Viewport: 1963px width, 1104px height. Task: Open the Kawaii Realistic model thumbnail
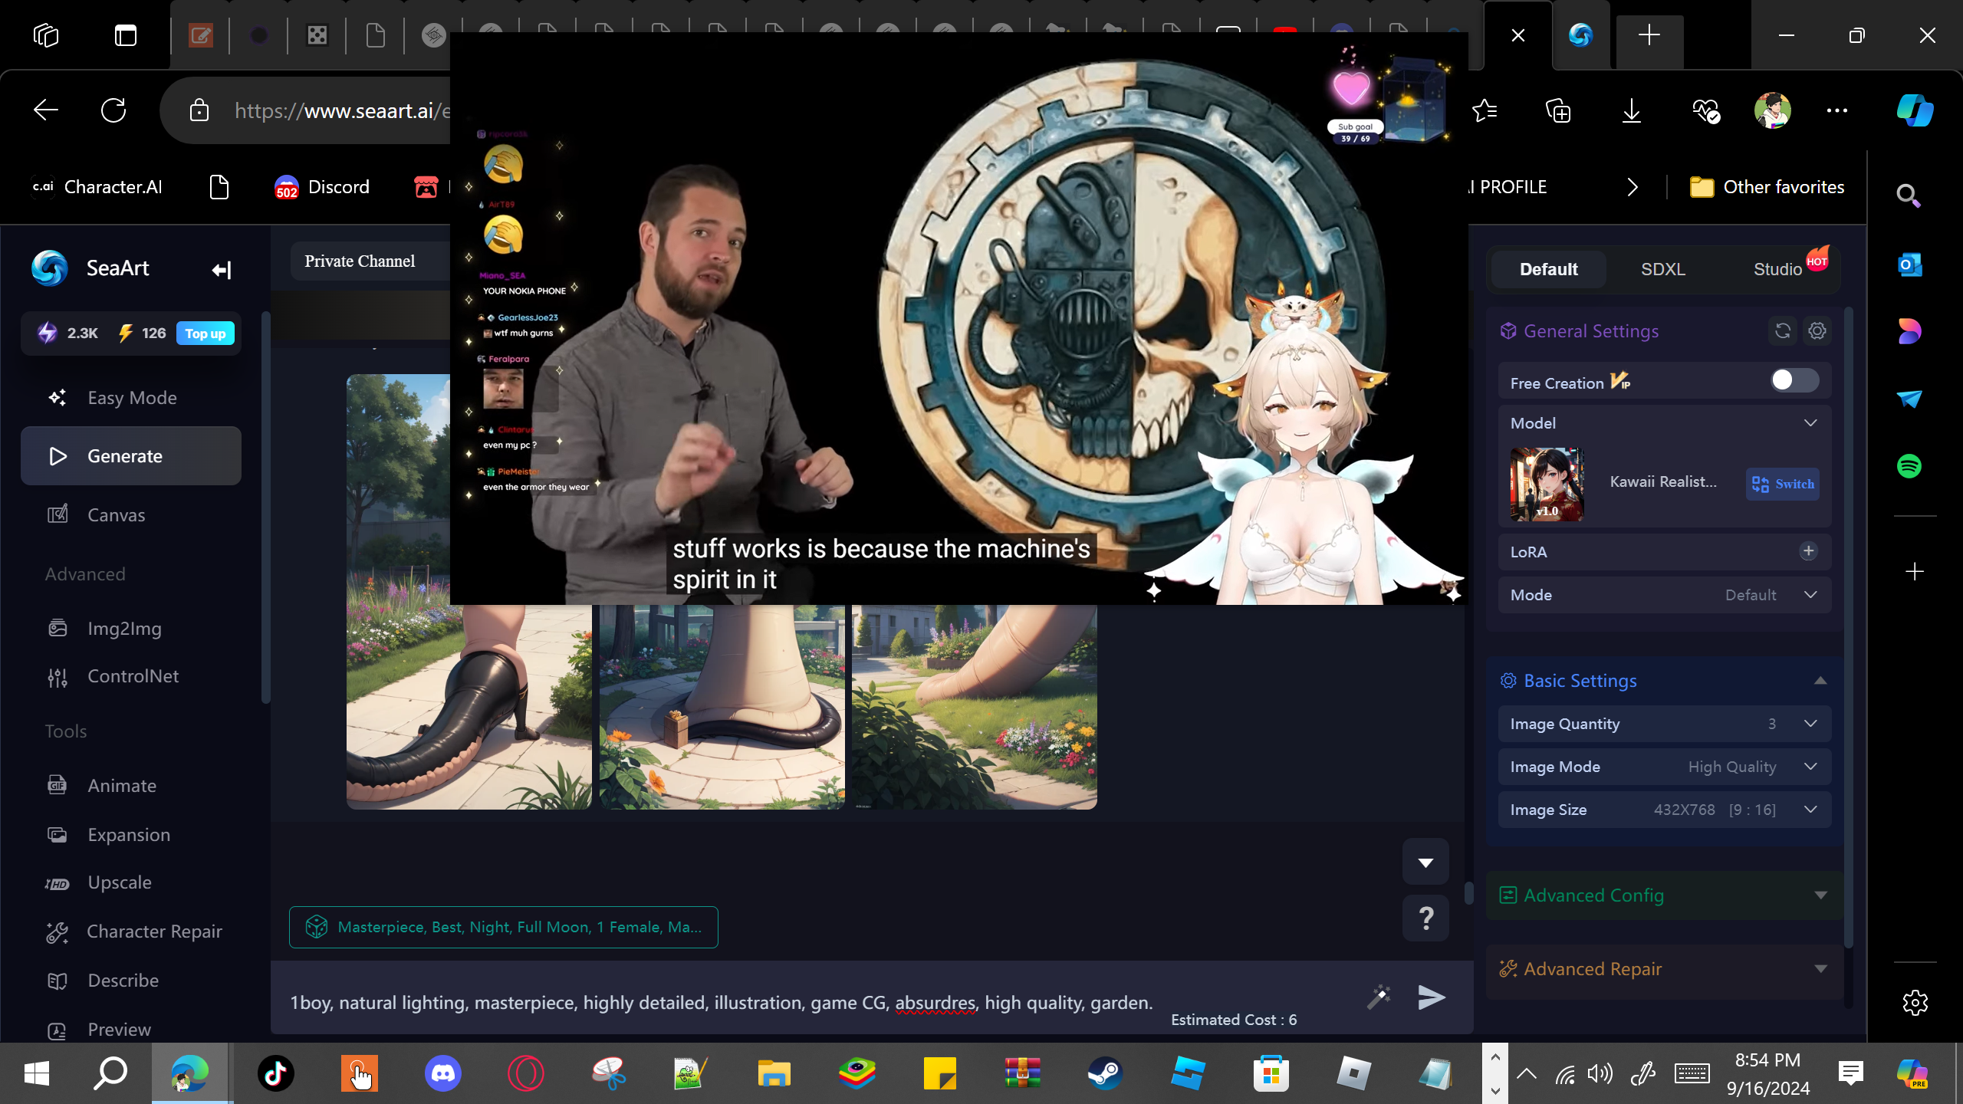(x=1547, y=485)
